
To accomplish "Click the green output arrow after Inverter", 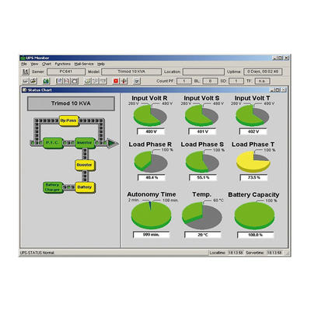I will (113, 143).
